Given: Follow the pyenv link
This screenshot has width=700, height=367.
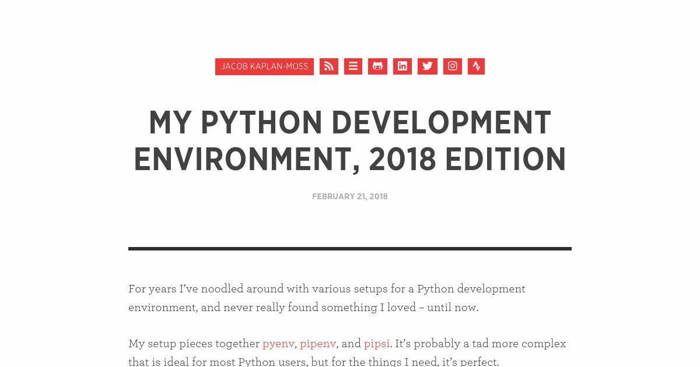Looking at the screenshot, I should point(278,344).
